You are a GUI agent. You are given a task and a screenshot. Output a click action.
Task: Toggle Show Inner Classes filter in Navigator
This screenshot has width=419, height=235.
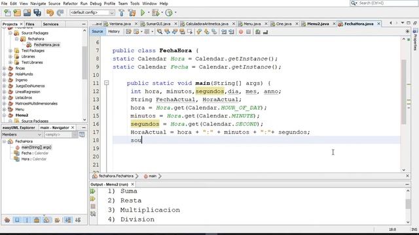pos(46,220)
